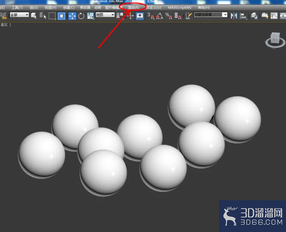The image size is (286, 232).
Task: Open the 视图(V) views menu
Action: [51, 7]
